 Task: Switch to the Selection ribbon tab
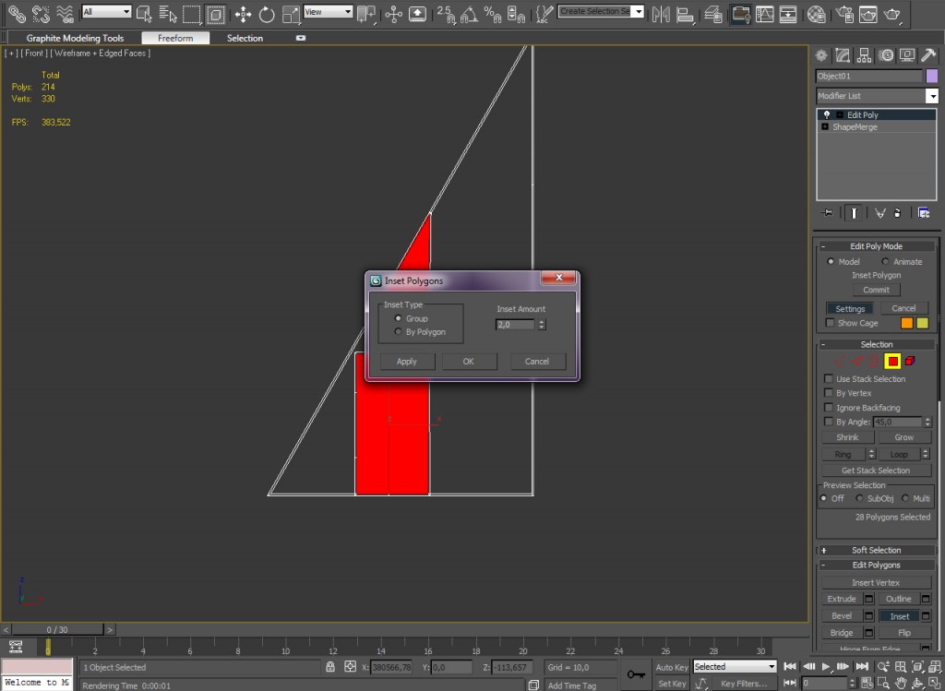pyautogui.click(x=245, y=38)
